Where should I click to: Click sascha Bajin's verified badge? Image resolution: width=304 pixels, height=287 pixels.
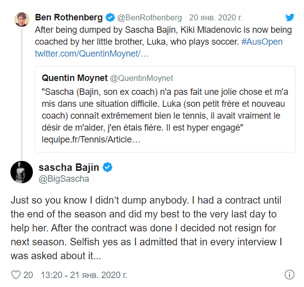pos(107,167)
